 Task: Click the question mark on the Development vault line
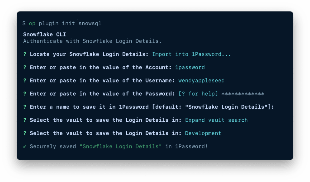(25, 133)
